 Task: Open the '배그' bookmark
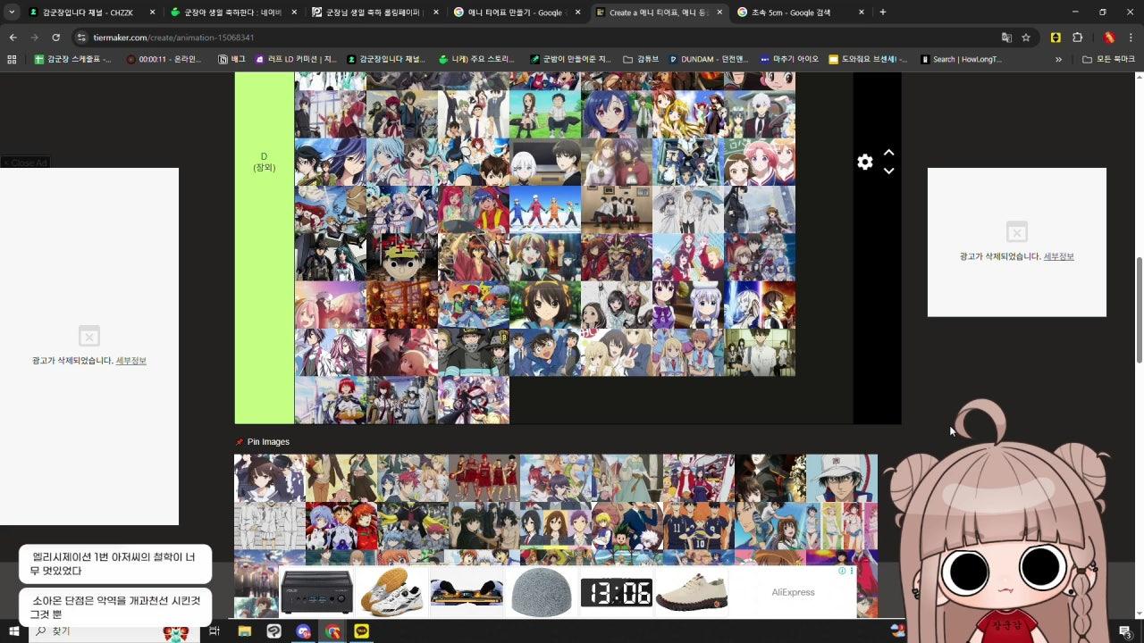pyautogui.click(x=231, y=59)
